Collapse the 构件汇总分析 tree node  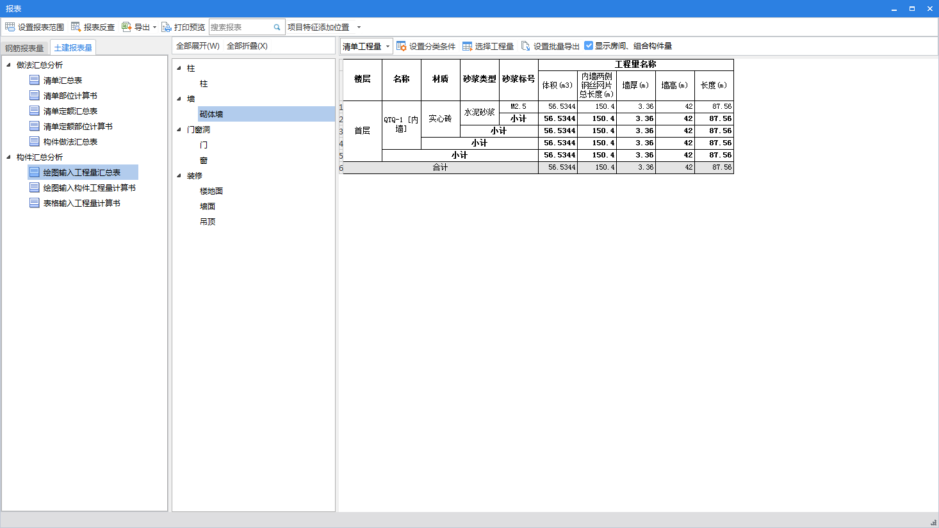coord(8,157)
